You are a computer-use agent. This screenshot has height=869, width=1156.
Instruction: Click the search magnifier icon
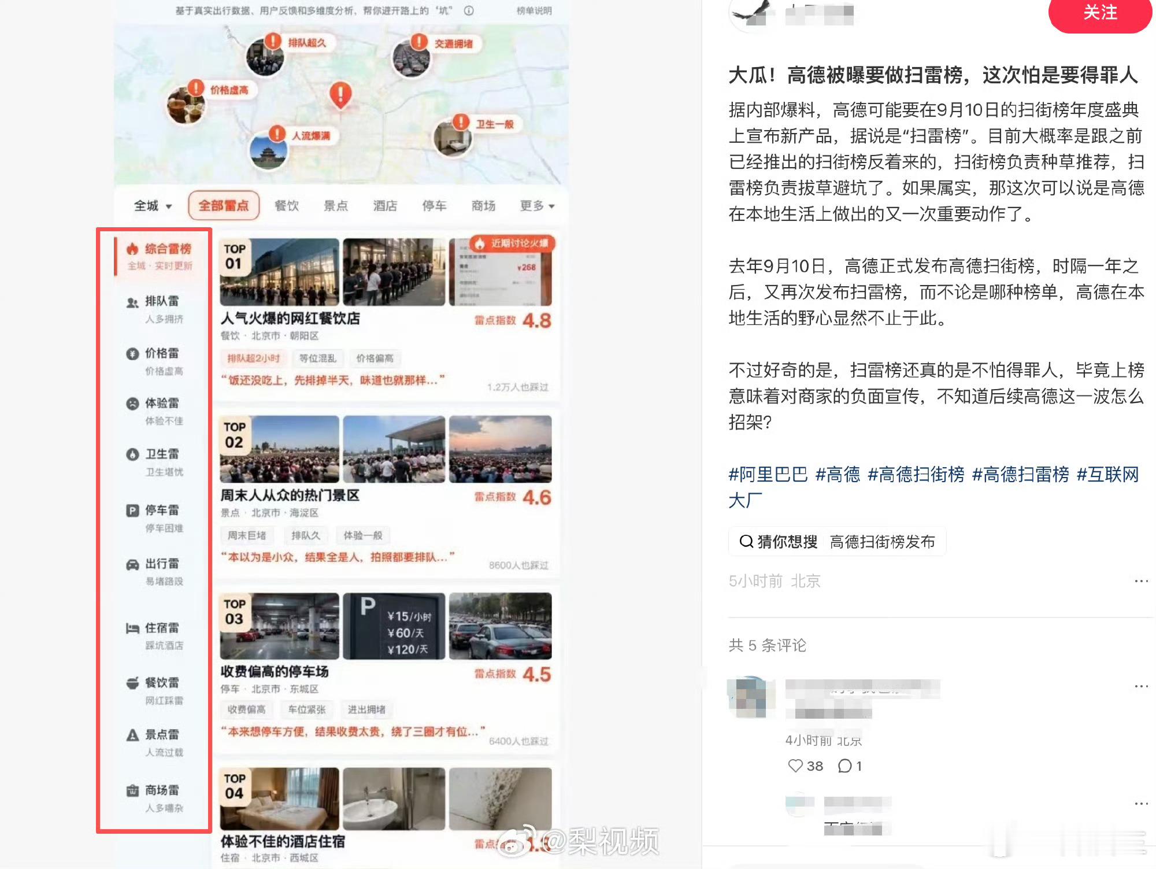[746, 542]
